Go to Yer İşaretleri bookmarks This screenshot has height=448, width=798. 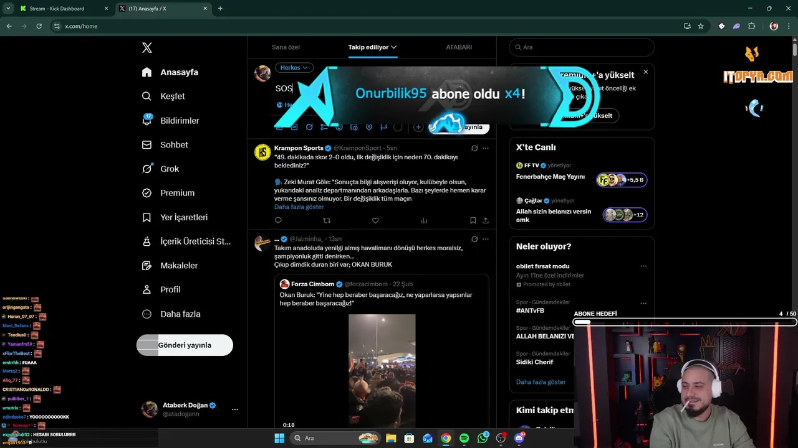coord(175,217)
